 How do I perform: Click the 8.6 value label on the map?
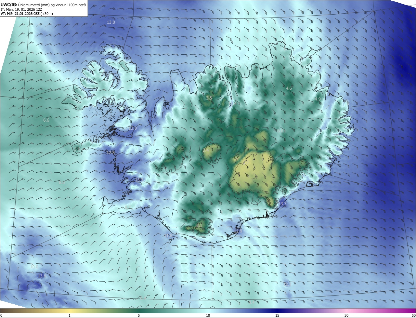click(280, 130)
